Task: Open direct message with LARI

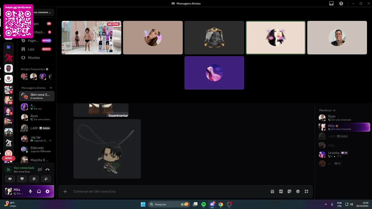Action: tap(37, 128)
